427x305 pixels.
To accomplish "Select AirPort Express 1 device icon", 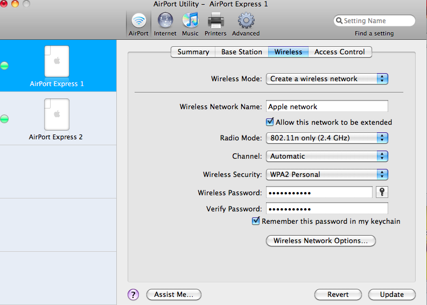I will [57, 61].
